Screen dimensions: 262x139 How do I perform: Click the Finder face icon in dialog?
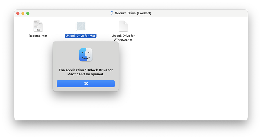(86, 55)
